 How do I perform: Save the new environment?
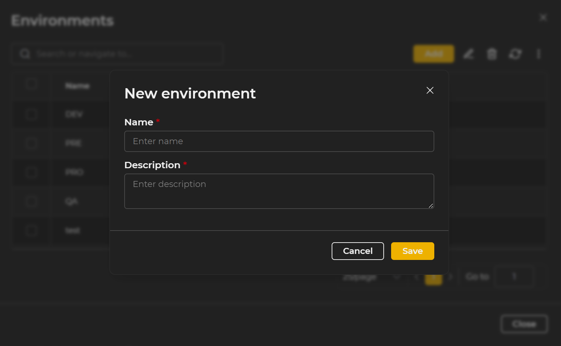(x=412, y=251)
